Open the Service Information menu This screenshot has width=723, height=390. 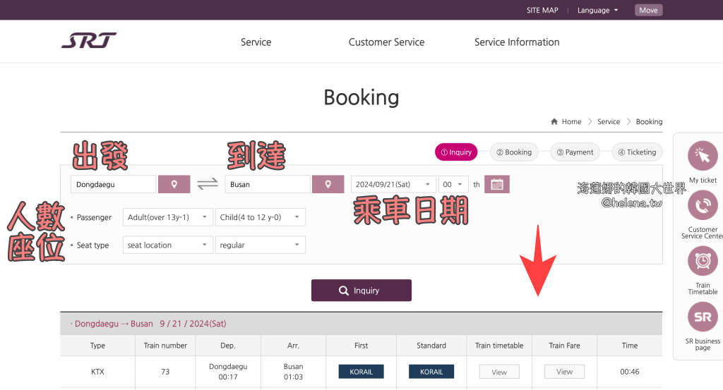tap(517, 42)
